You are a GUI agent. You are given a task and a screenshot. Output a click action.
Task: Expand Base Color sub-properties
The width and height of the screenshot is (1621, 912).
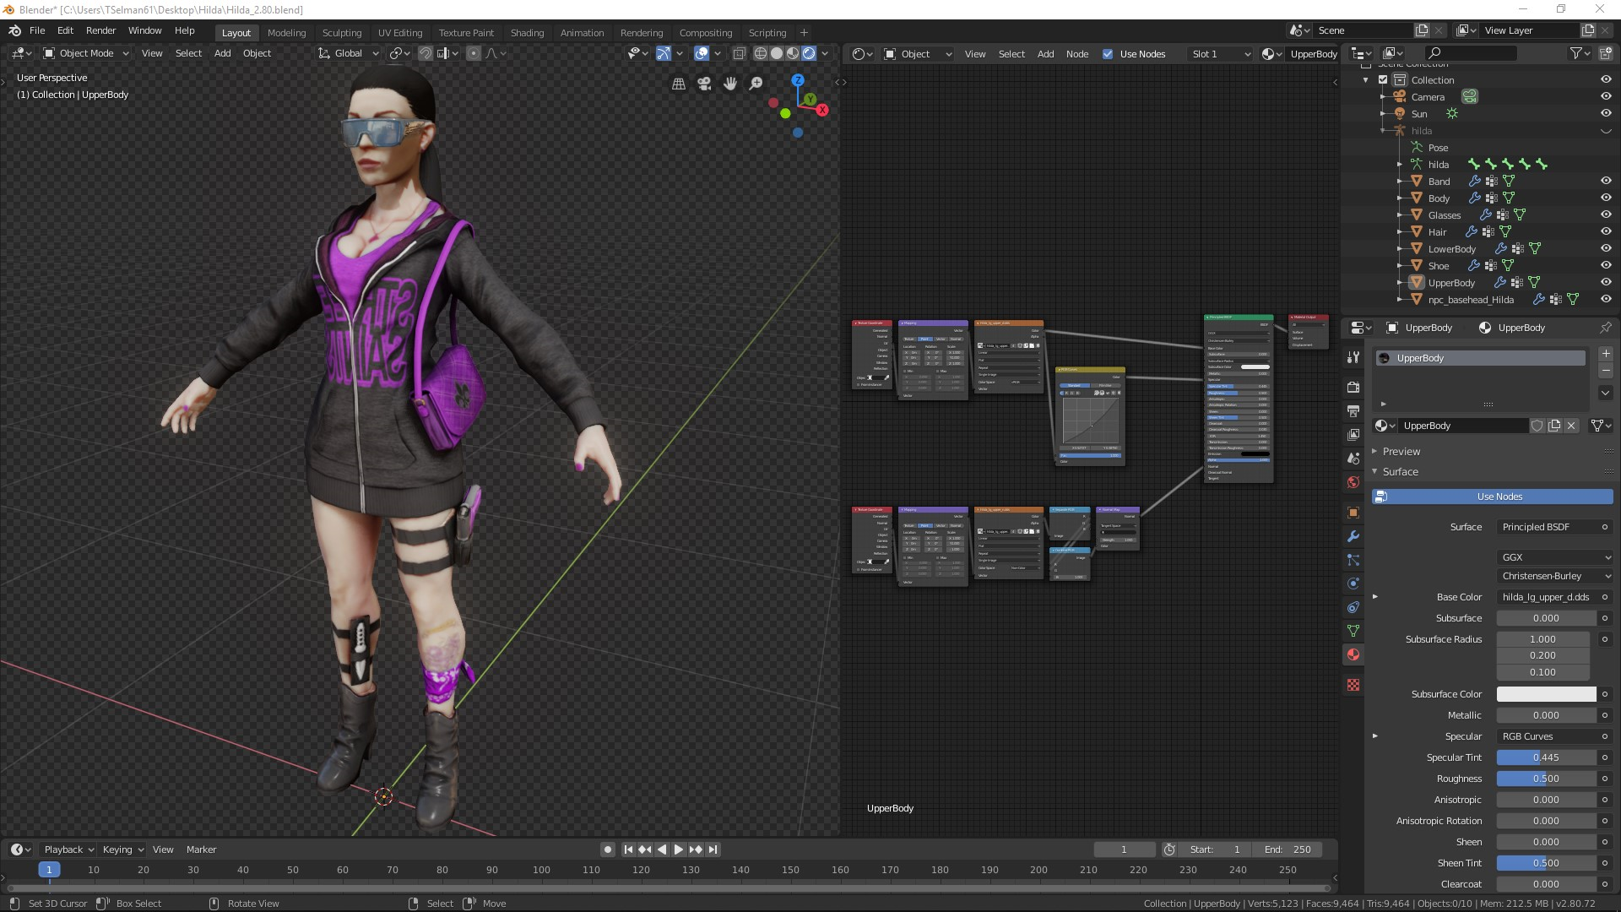click(x=1375, y=597)
